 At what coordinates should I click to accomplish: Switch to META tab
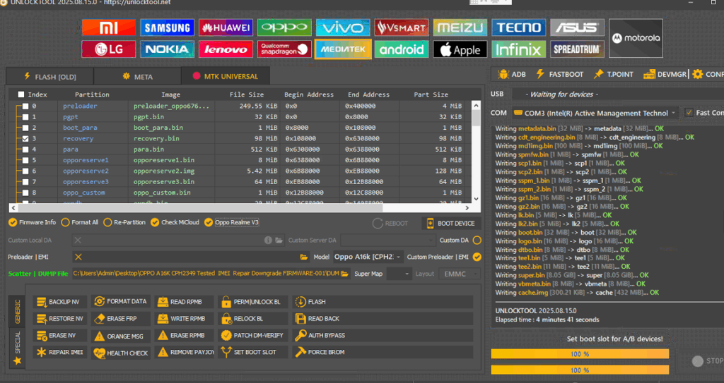138,76
